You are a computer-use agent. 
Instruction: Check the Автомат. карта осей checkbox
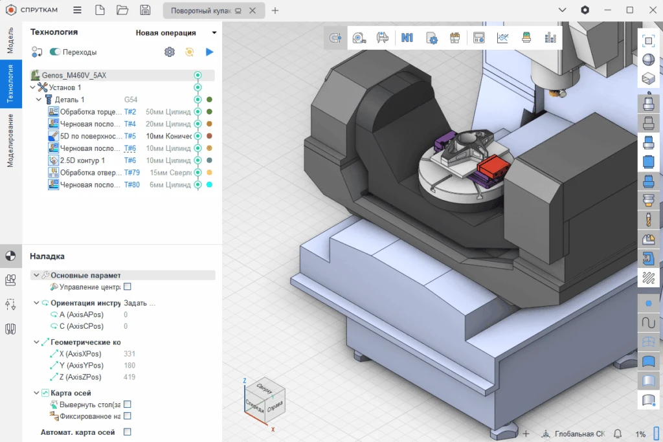128,432
